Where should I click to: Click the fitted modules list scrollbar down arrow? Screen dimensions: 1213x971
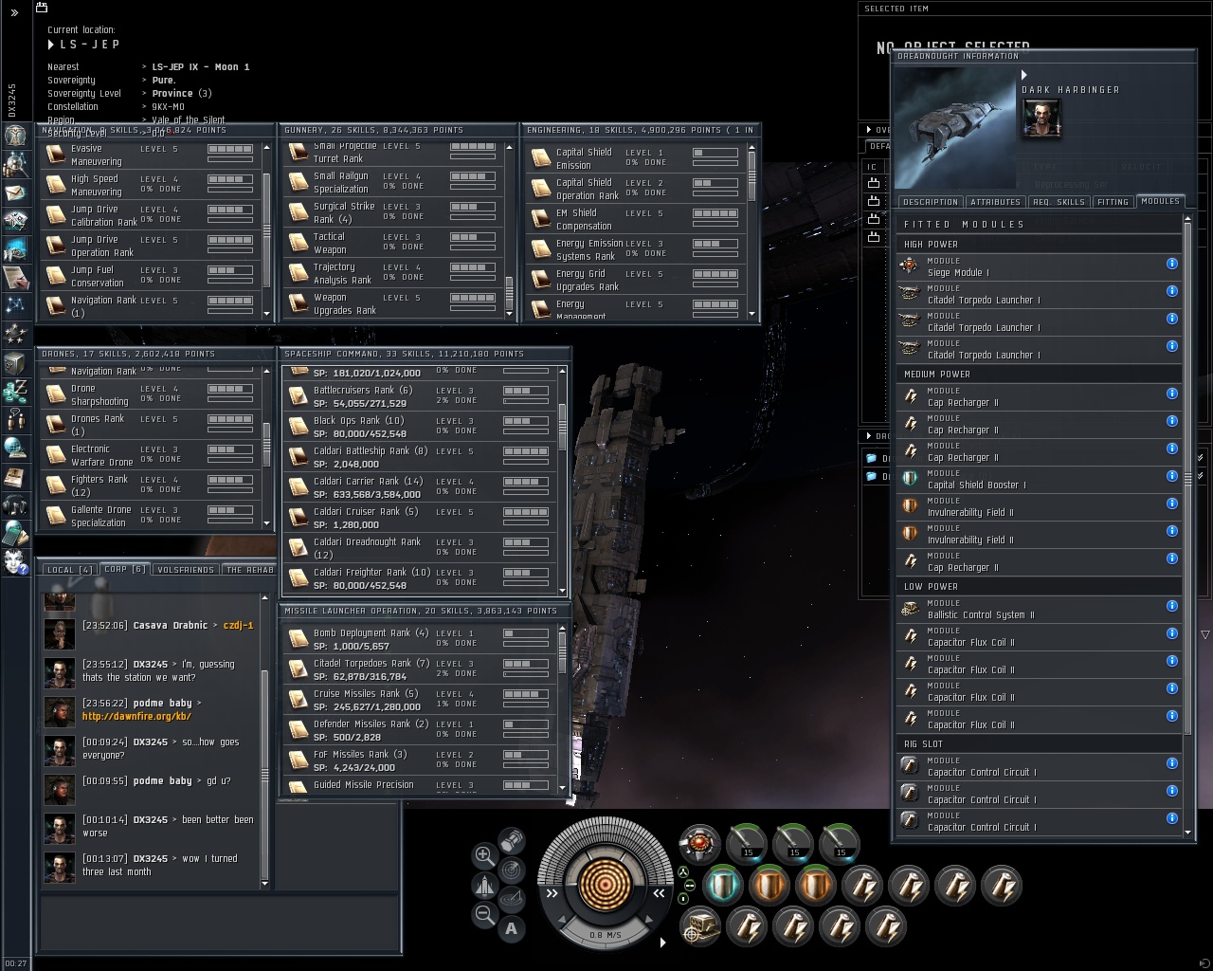click(x=1189, y=833)
